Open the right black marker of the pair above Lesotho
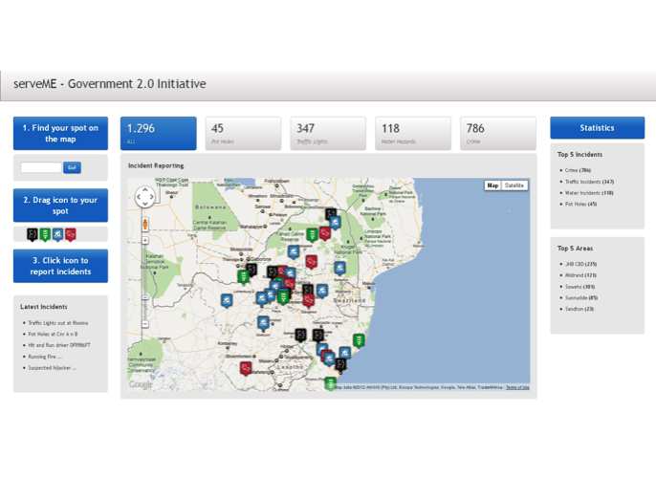656x478 pixels. pyautogui.click(x=317, y=336)
